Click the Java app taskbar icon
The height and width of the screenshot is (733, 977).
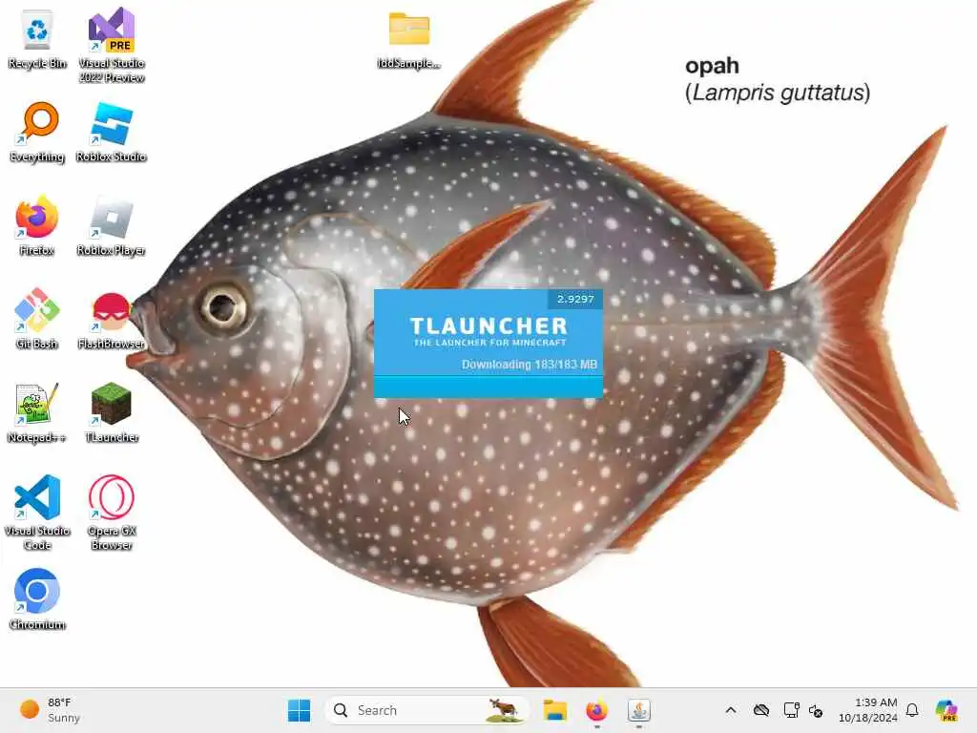tap(638, 710)
